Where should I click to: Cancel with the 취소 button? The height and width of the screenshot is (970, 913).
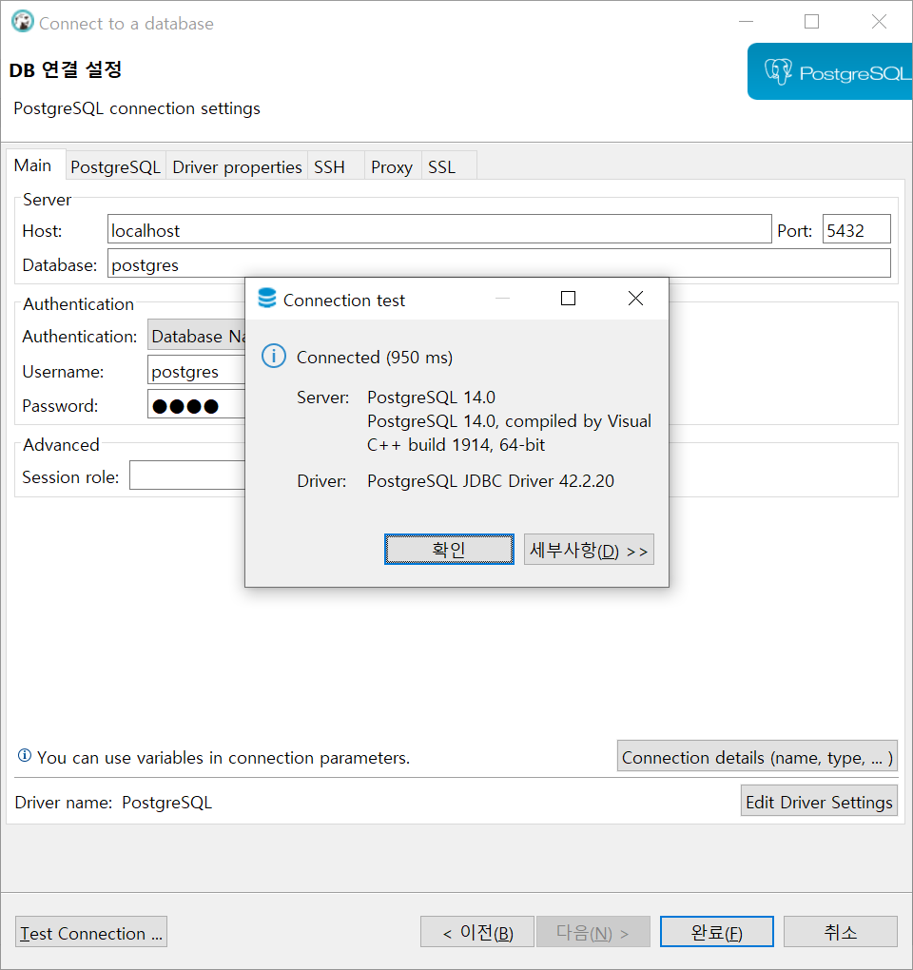coord(841,932)
